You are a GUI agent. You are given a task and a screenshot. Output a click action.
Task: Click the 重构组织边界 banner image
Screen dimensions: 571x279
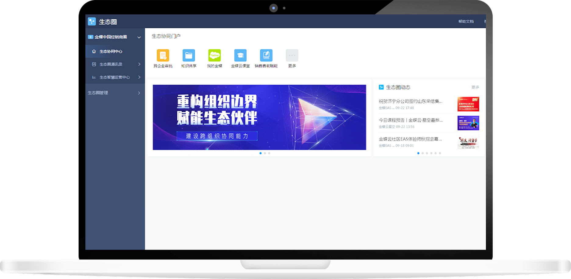point(259,117)
